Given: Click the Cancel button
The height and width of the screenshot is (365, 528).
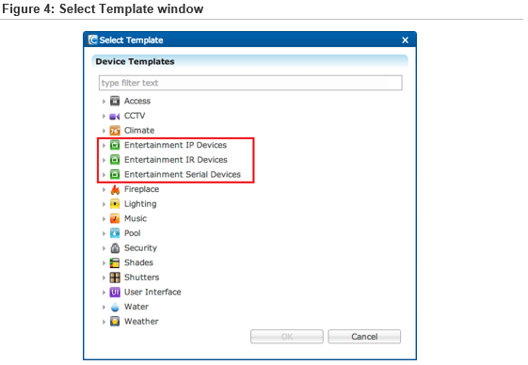Looking at the screenshot, I should click(x=364, y=337).
